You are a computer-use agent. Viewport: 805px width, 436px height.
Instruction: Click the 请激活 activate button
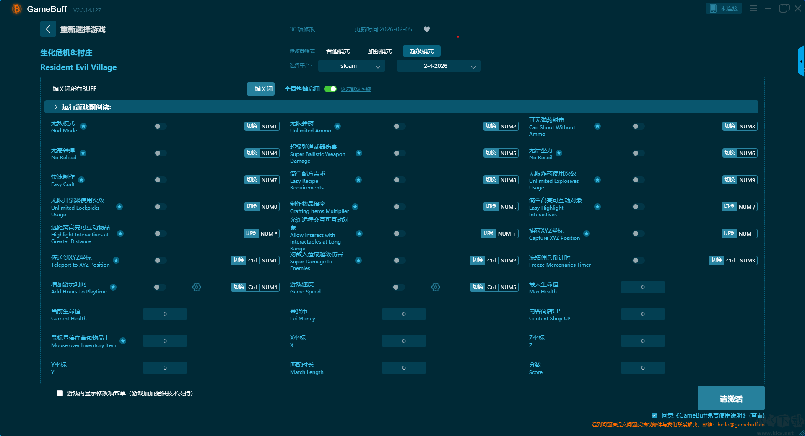pyautogui.click(x=731, y=399)
